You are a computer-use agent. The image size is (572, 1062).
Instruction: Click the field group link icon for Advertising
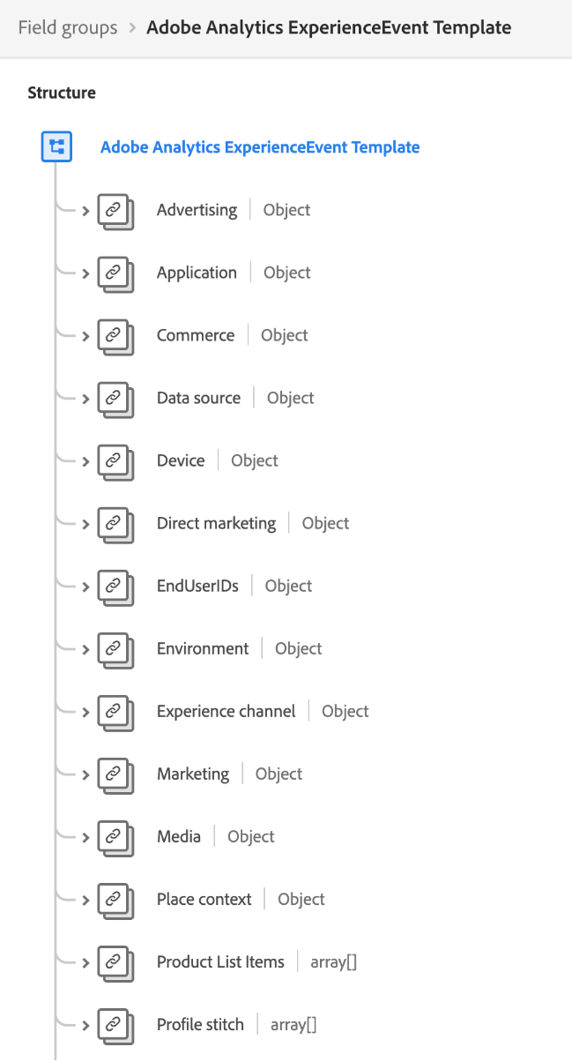[115, 212]
